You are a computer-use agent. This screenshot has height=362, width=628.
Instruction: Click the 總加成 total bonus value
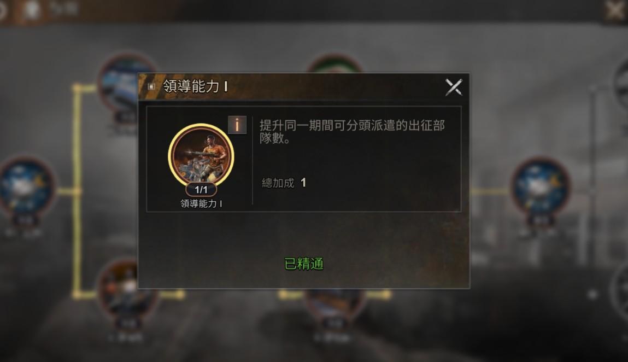coord(303,183)
